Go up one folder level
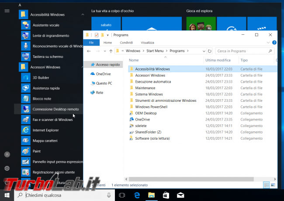This screenshot has height=201, width=284. [x=111, y=51]
